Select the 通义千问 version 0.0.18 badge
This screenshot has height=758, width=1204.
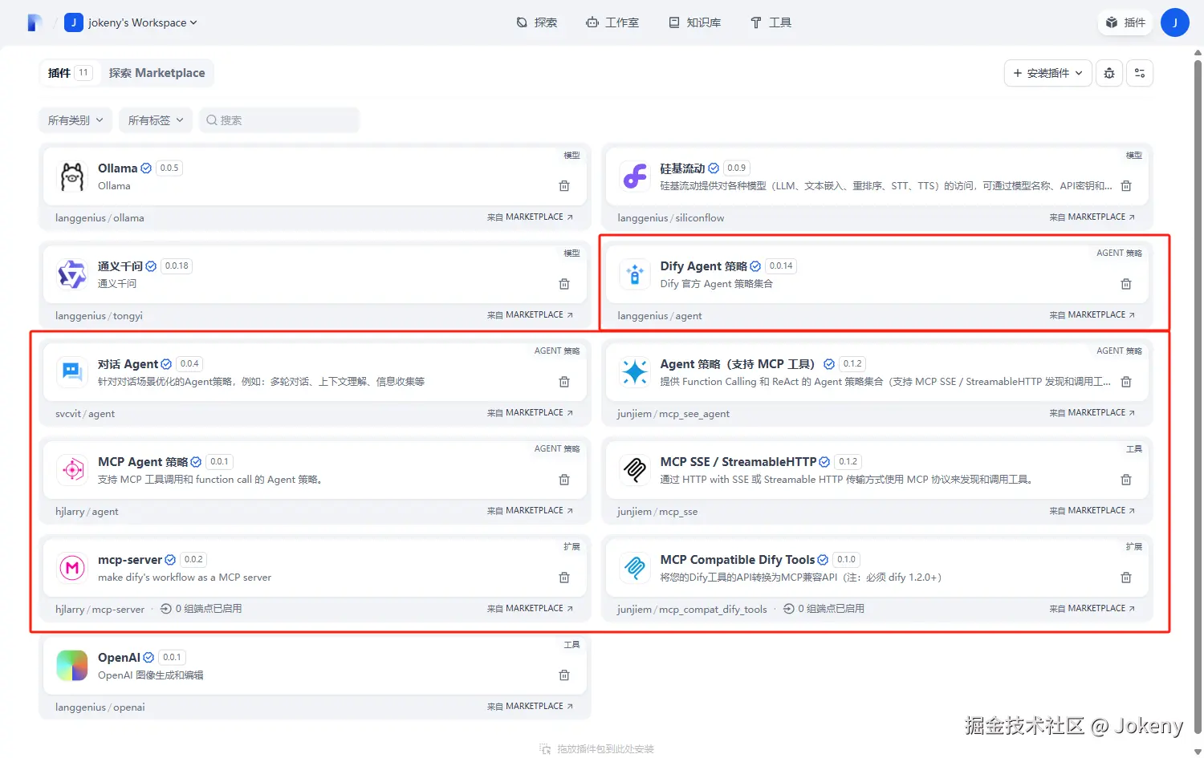(x=177, y=266)
